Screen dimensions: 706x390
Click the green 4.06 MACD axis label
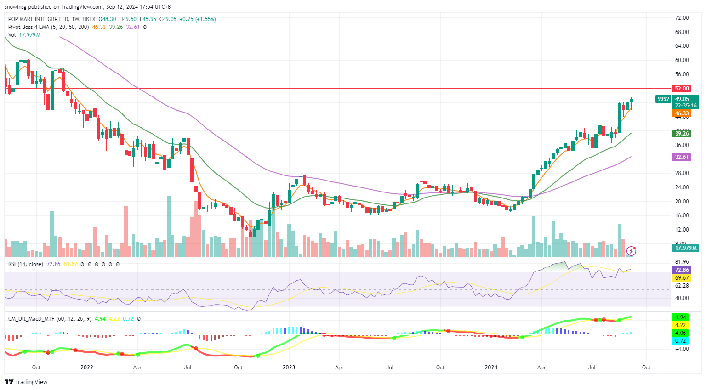(680, 333)
